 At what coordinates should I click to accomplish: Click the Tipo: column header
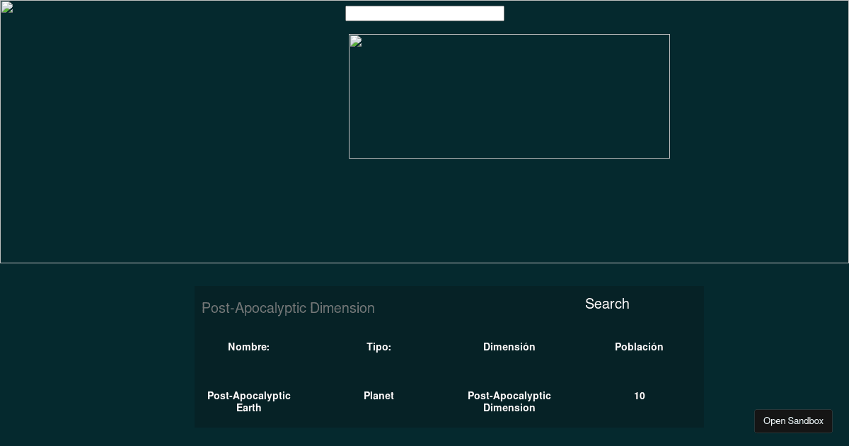coord(379,347)
